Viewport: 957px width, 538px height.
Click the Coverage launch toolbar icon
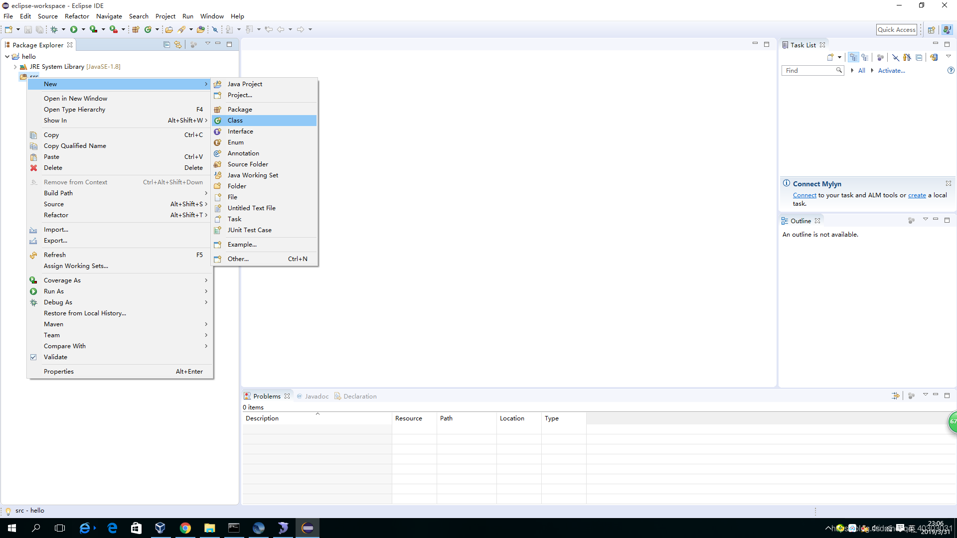click(x=93, y=29)
